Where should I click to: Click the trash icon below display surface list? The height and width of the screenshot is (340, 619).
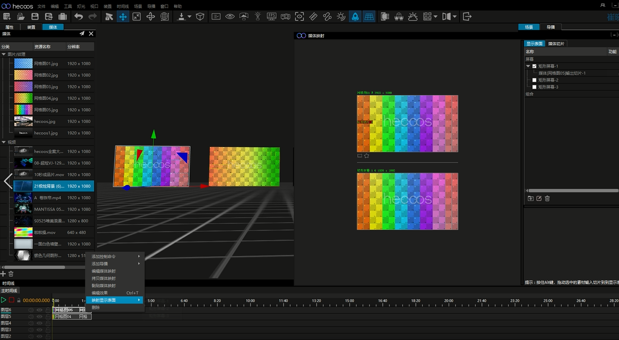point(547,199)
